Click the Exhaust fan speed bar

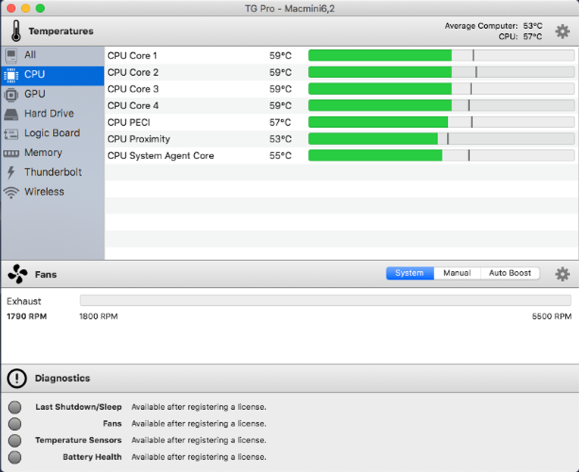pyautogui.click(x=325, y=301)
